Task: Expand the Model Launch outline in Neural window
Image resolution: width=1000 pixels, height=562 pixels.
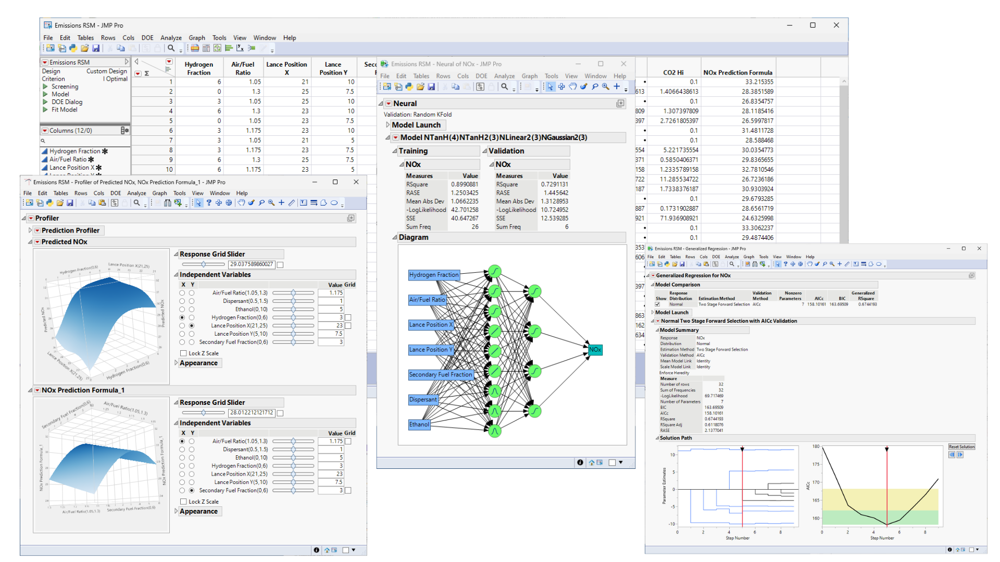Action: [x=387, y=125]
